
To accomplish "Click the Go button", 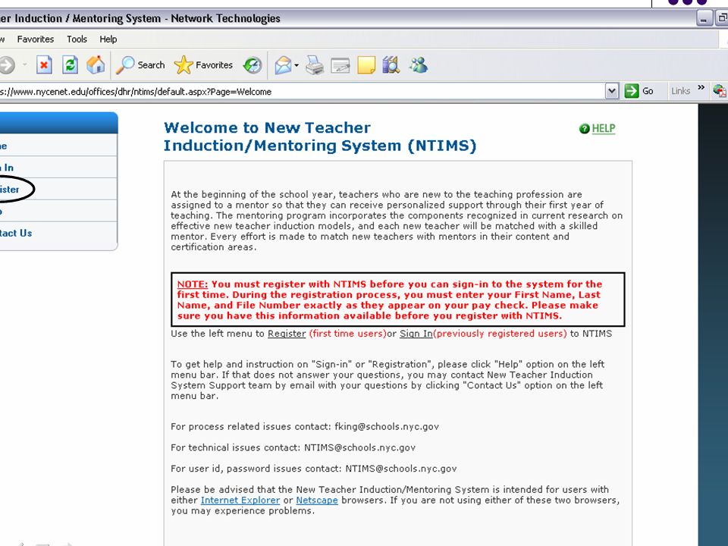I will [639, 91].
